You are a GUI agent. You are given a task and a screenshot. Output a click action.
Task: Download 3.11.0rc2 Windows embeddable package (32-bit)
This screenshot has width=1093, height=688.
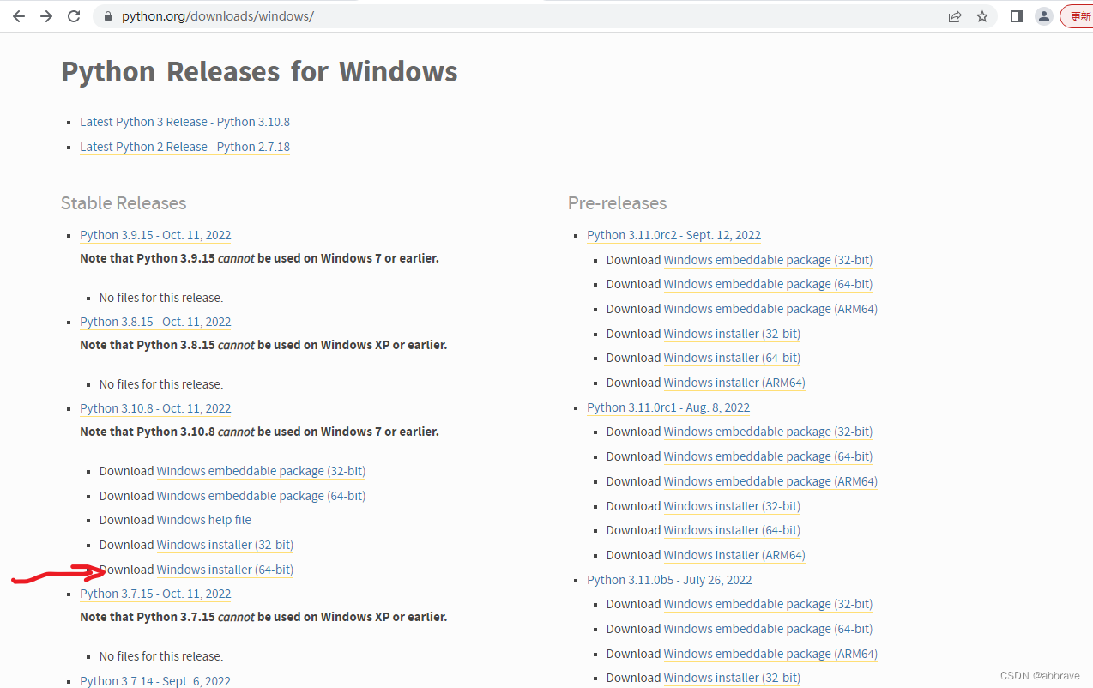[x=768, y=260]
